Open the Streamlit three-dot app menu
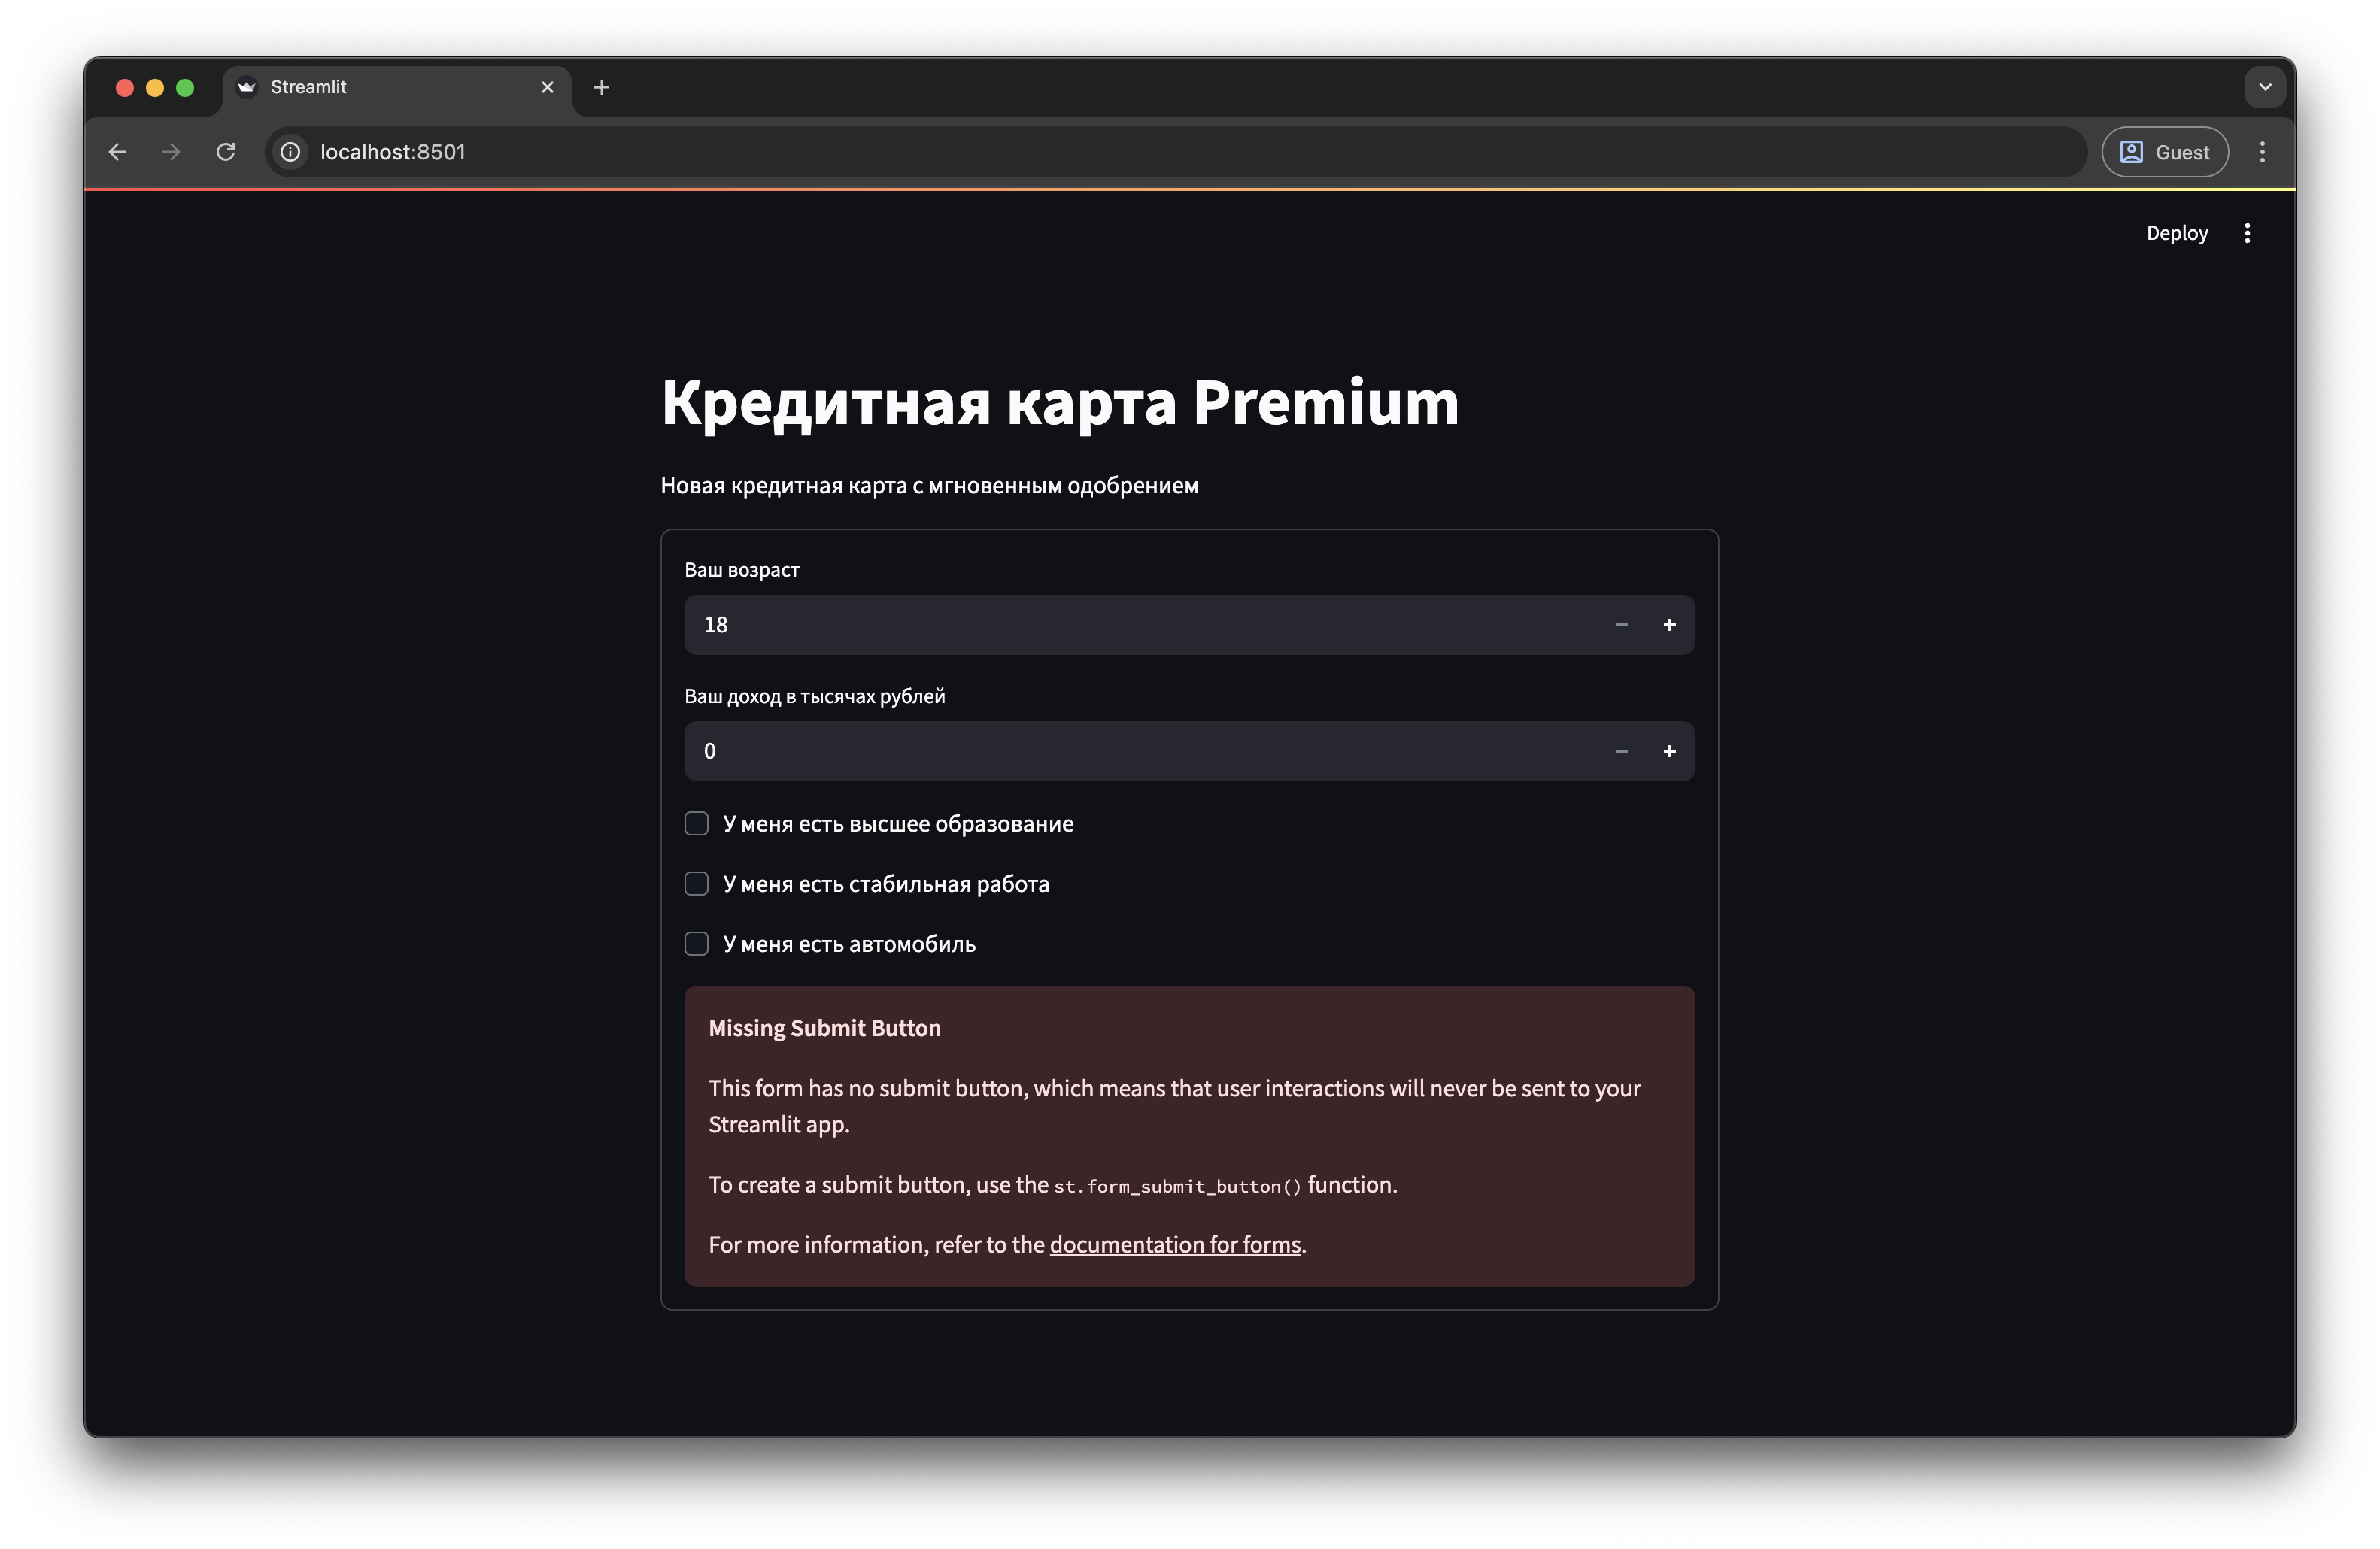2380x1549 pixels. 2247,232
